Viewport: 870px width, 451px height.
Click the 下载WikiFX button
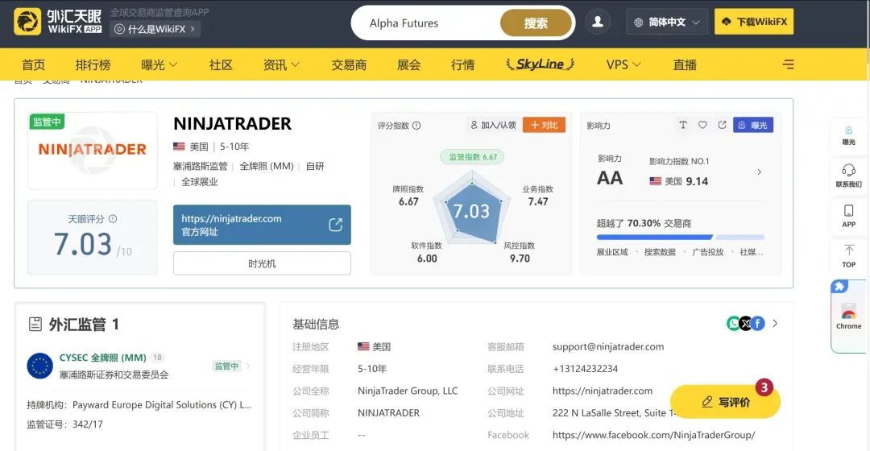[x=754, y=22]
